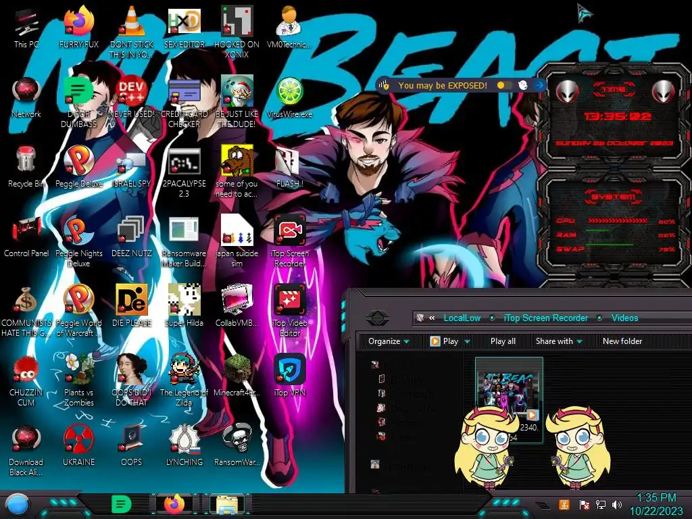This screenshot has width=692, height=519.
Task: Show hidden tray icons arrow
Action: pos(543,505)
